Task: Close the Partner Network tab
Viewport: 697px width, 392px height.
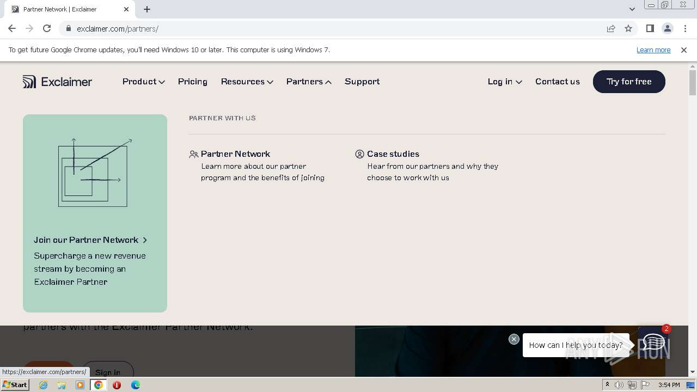Action: (x=126, y=9)
